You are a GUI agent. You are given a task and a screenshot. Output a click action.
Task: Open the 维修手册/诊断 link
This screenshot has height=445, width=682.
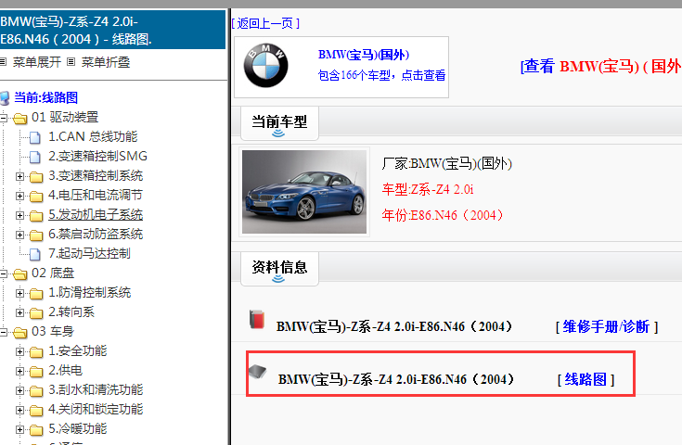coord(607,326)
